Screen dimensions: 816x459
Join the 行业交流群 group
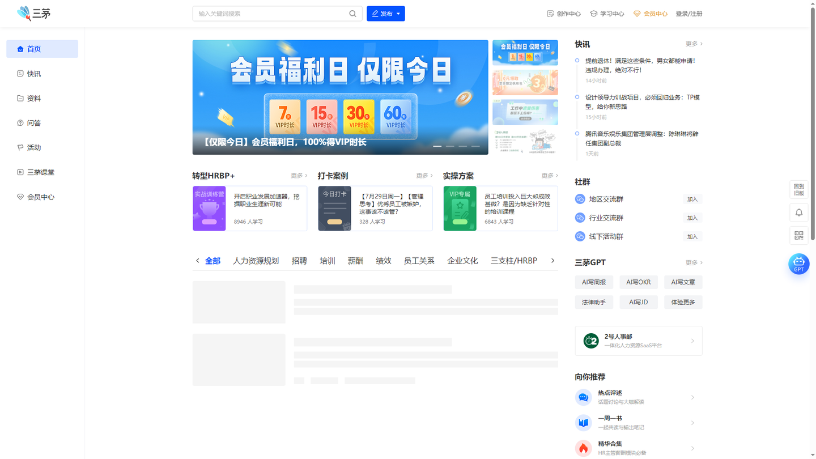692,218
